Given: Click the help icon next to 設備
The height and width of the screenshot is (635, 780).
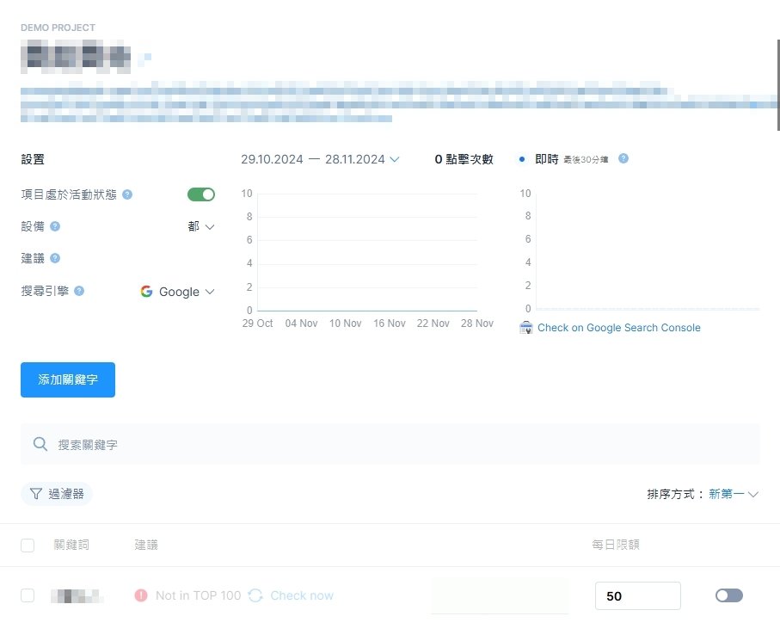Looking at the screenshot, I should pyautogui.click(x=56, y=226).
